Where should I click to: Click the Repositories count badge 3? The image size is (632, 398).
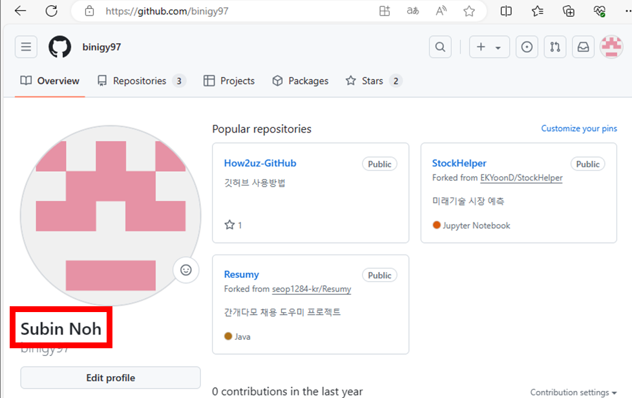[x=179, y=81]
